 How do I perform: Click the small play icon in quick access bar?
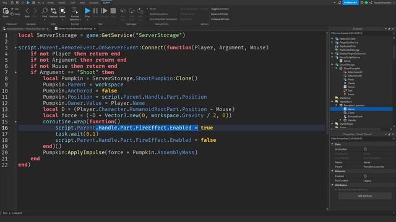point(28,2)
